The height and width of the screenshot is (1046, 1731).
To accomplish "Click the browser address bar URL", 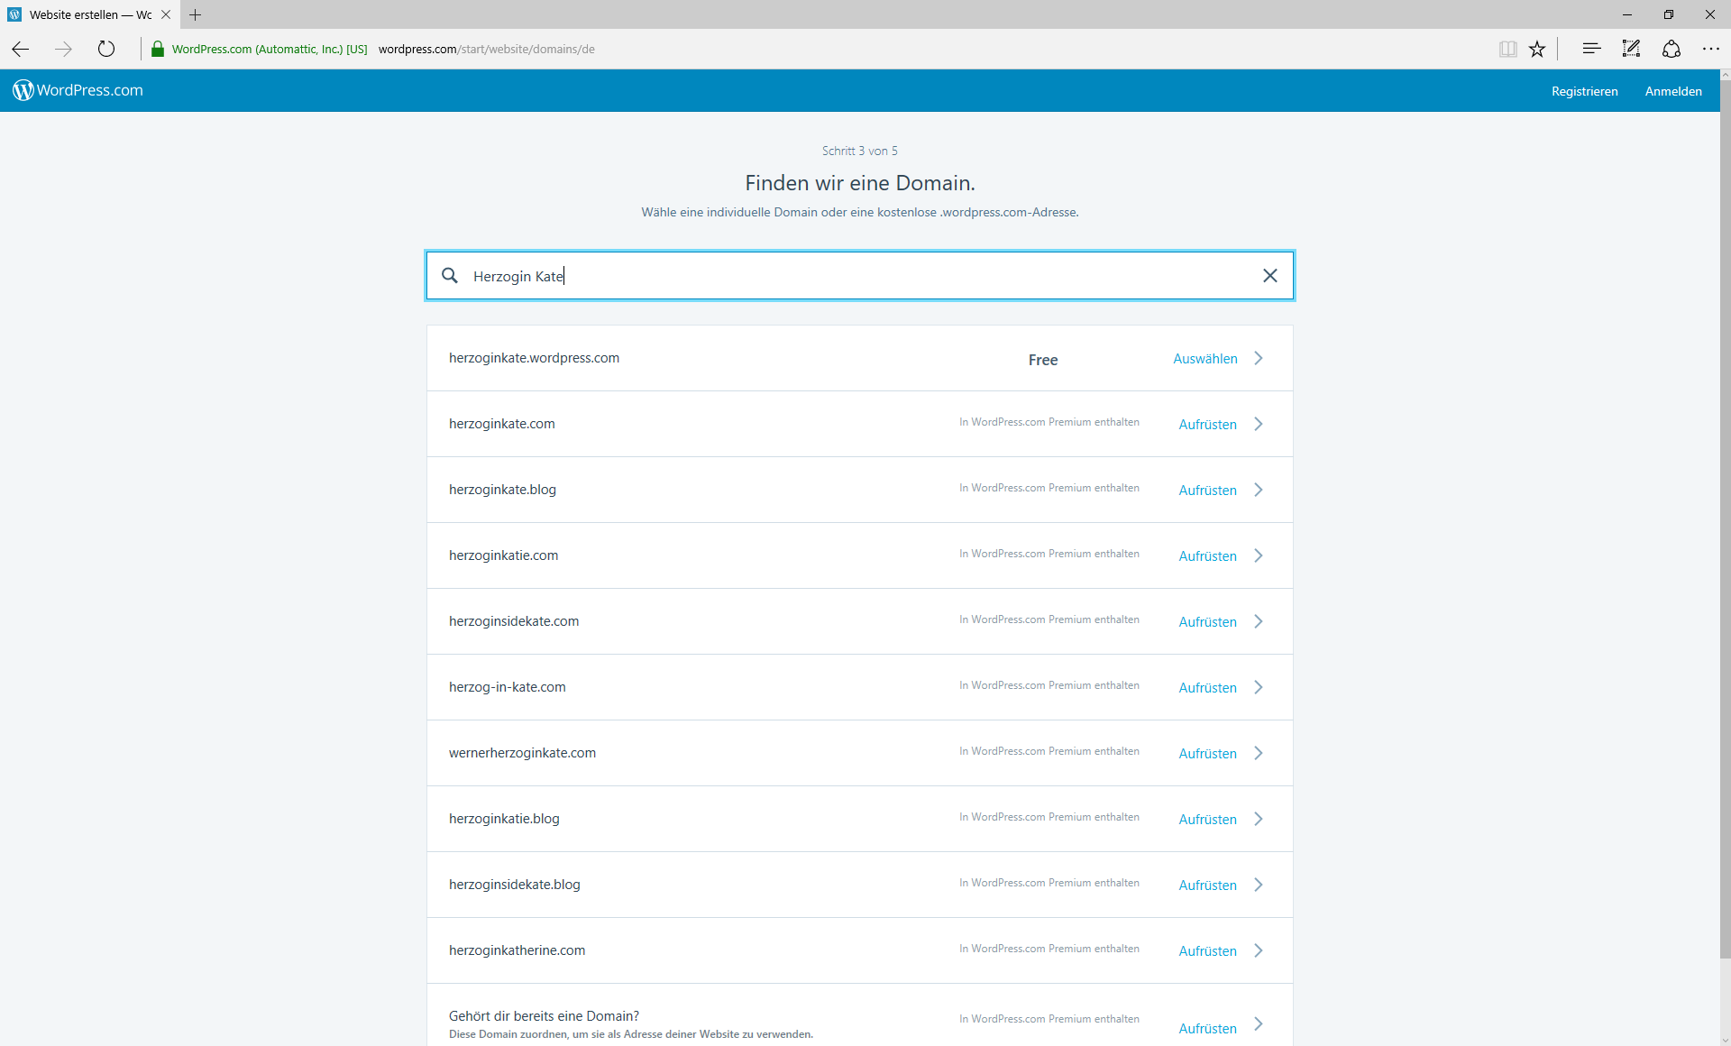I will coord(486,49).
